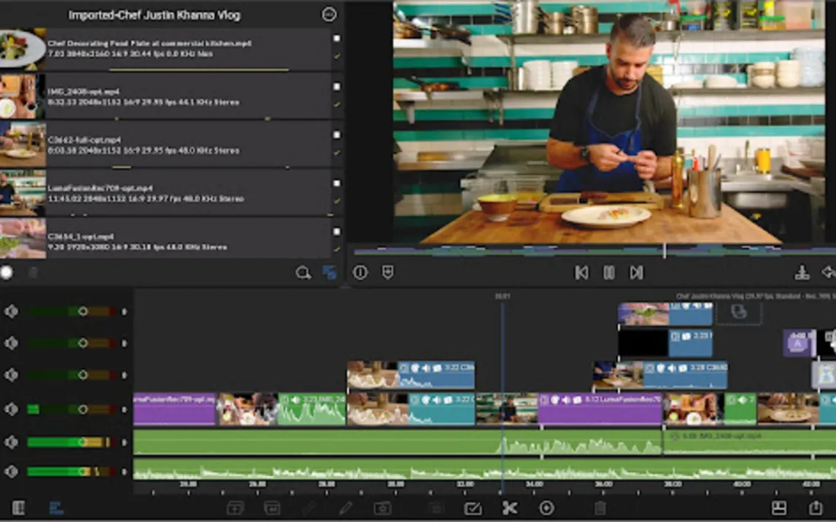Image resolution: width=836 pixels, height=522 pixels.
Task: Select the LumaFusionRec709-opt.mp4 library item
Action: tap(168, 192)
